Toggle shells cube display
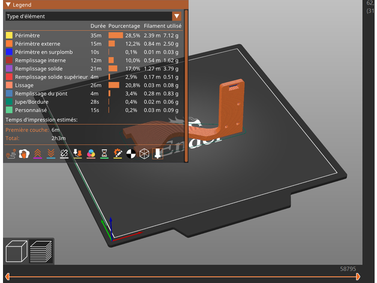 pyautogui.click(x=143, y=153)
